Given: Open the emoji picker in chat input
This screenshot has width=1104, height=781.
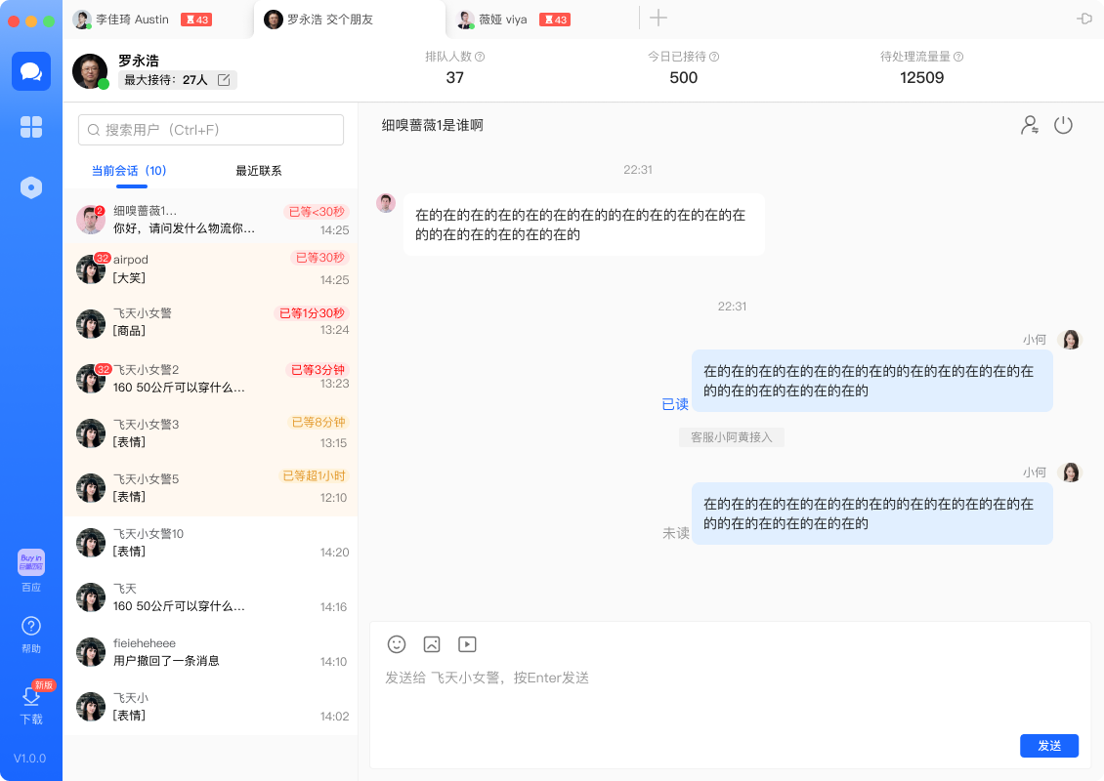Looking at the screenshot, I should click(397, 644).
